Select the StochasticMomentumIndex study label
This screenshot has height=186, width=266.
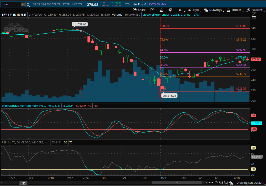31,106
